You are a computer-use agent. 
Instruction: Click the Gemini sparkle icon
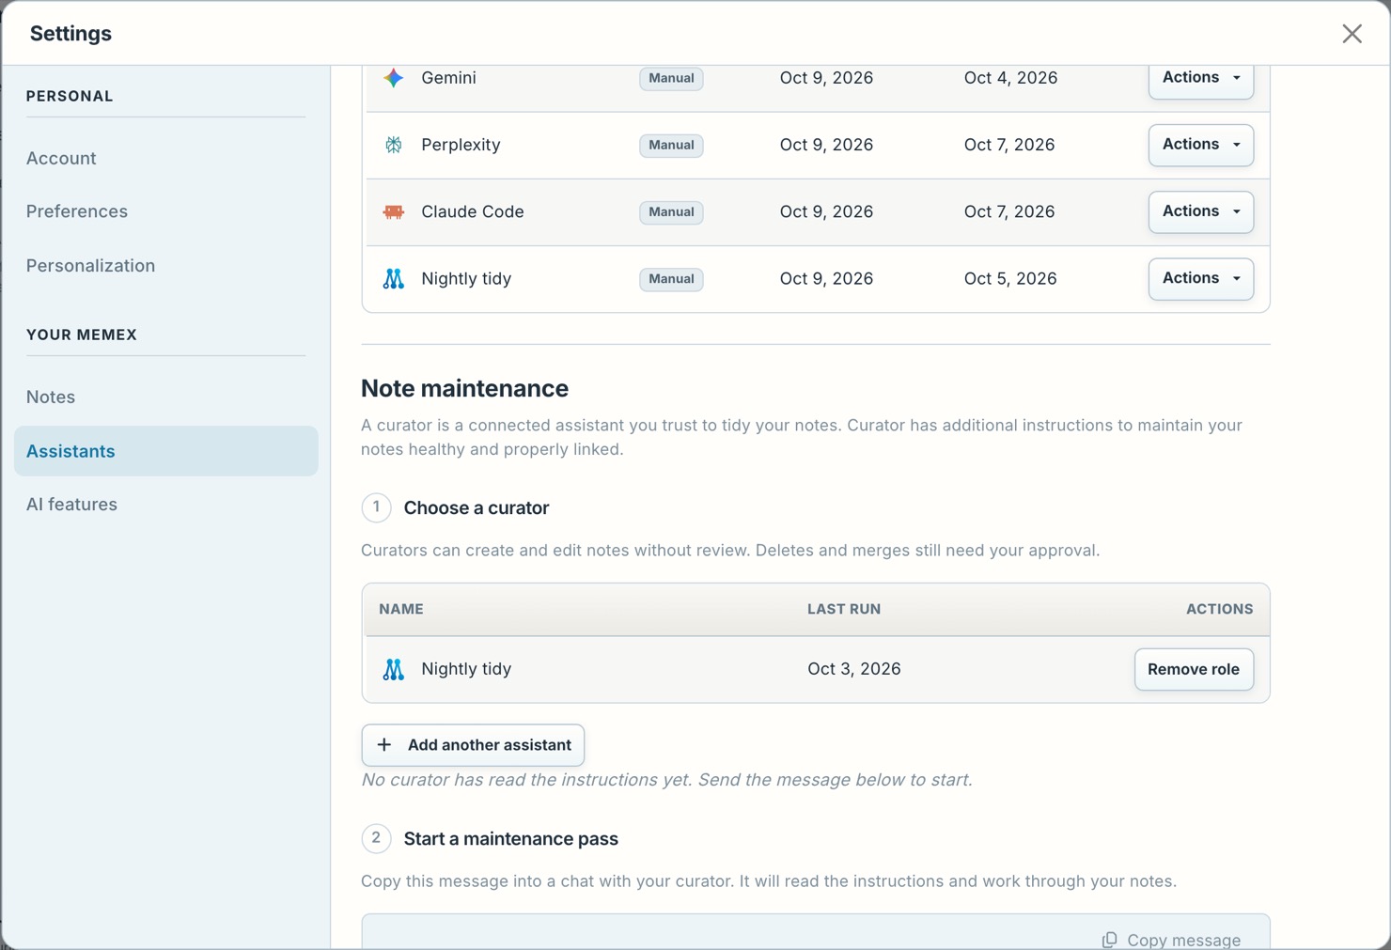(x=394, y=78)
